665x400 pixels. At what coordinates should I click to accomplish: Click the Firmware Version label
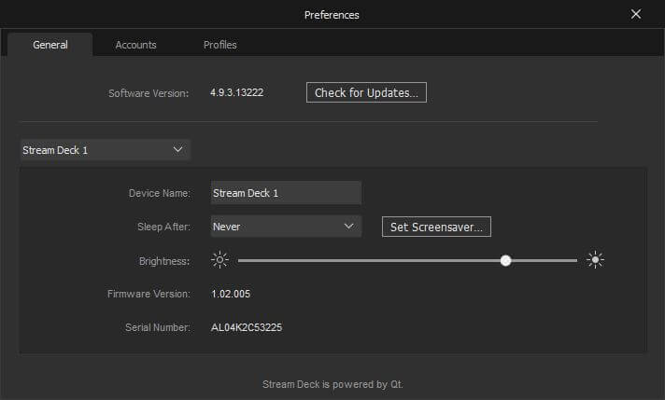point(149,294)
